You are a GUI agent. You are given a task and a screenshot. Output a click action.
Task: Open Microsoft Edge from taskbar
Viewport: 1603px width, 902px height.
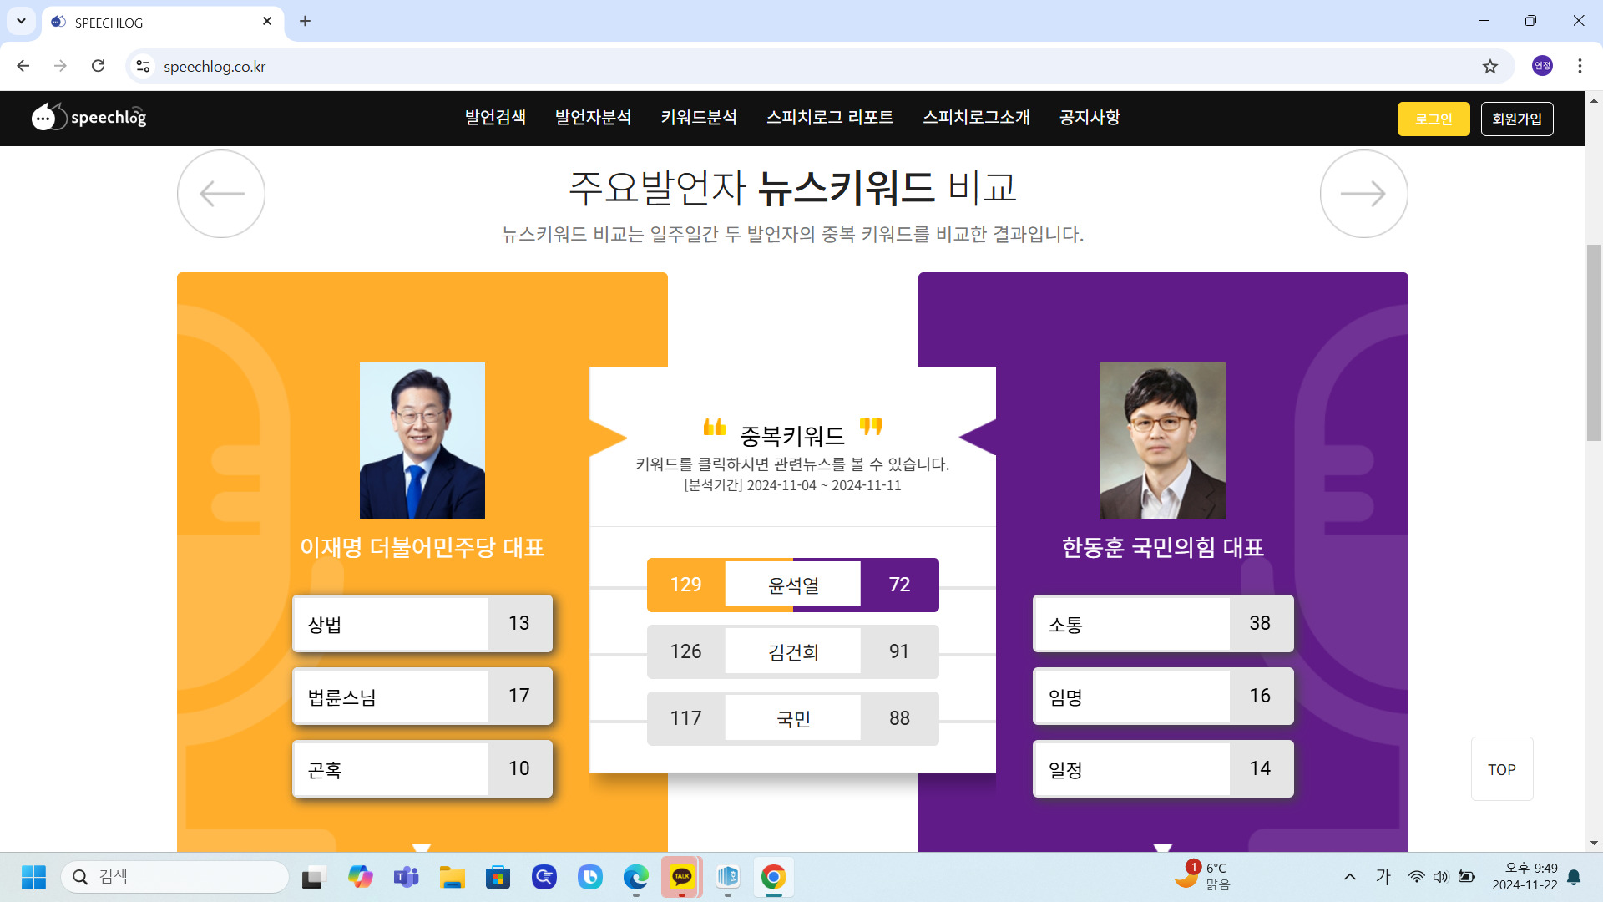pyautogui.click(x=636, y=877)
